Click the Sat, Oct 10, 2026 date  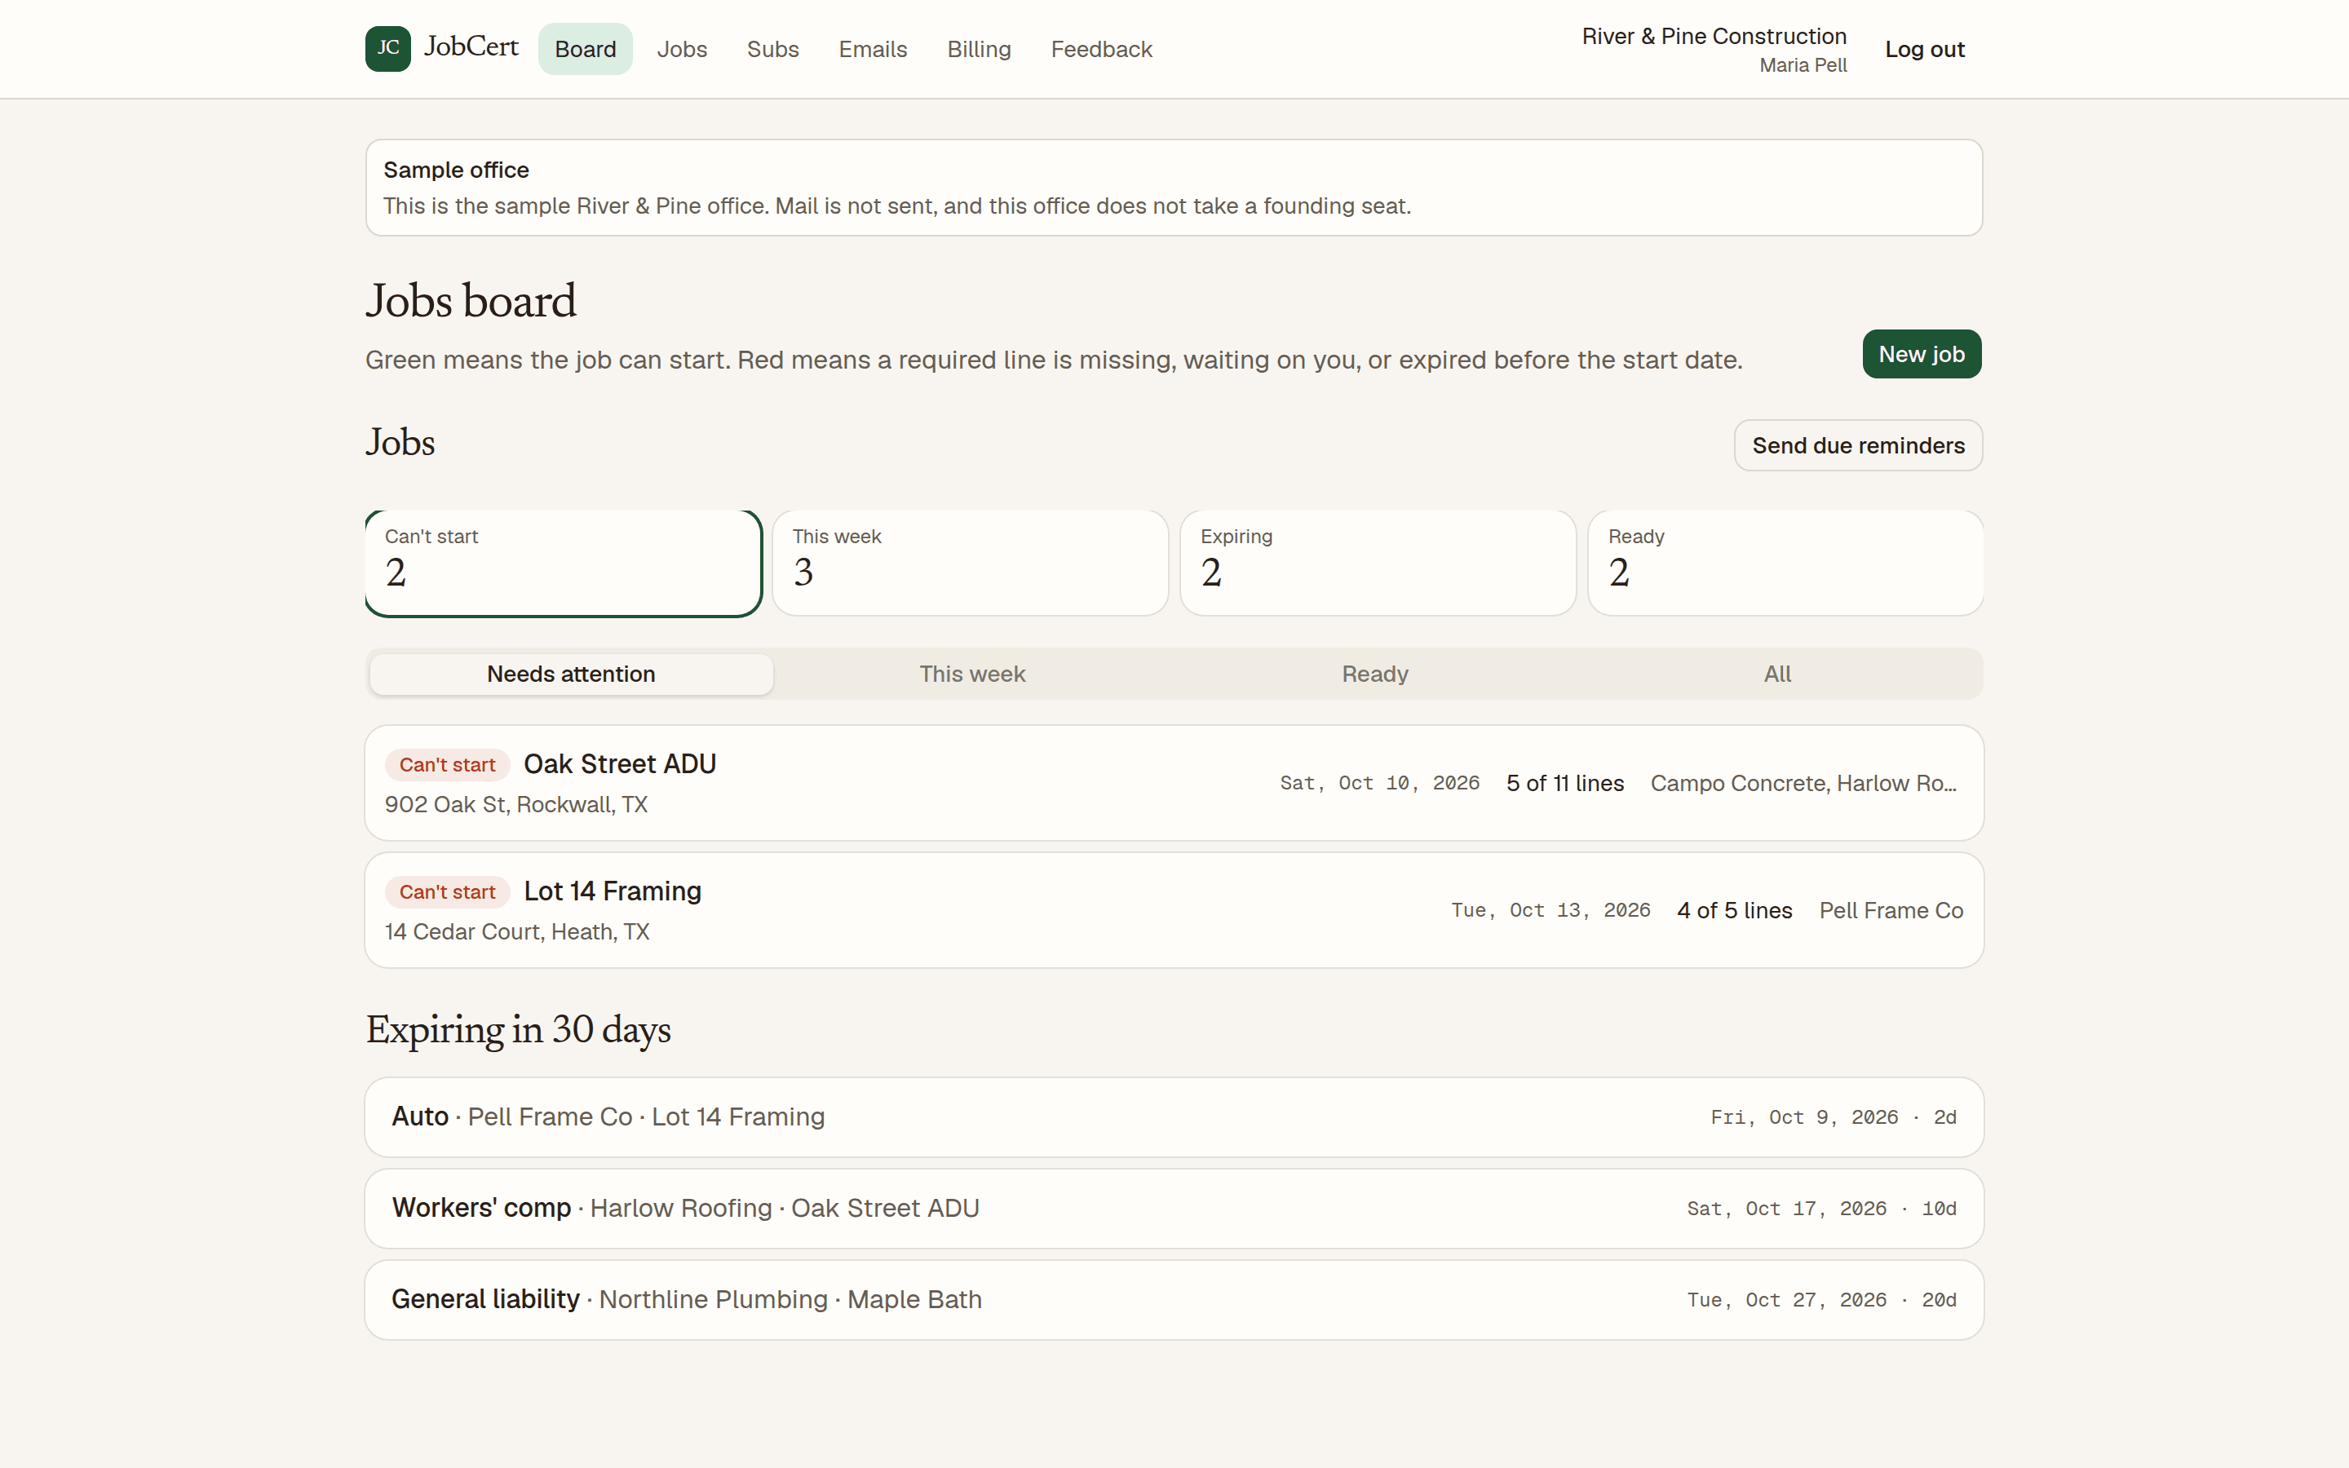(1379, 784)
